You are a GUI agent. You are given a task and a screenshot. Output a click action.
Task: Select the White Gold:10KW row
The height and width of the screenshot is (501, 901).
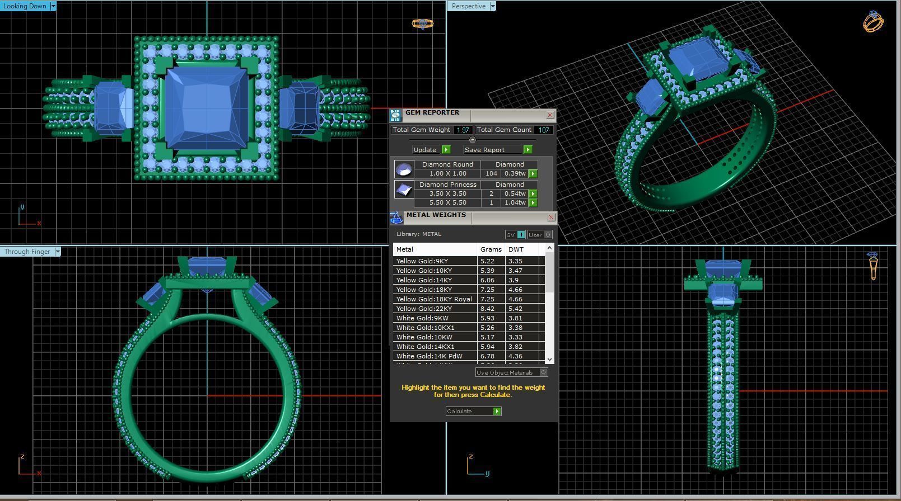tap(469, 337)
